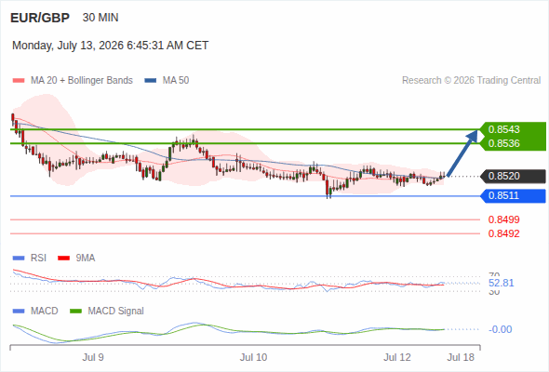
Task: Click the 0.8520 current price tag
Action: (x=514, y=176)
